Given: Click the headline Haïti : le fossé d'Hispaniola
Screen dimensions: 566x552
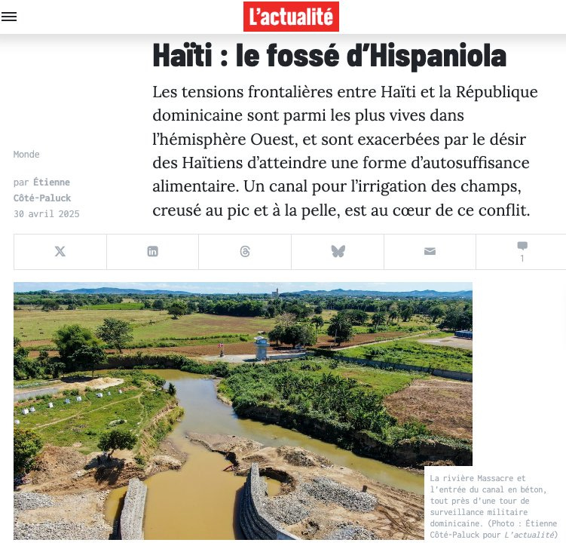Looking at the screenshot, I should 329,56.
